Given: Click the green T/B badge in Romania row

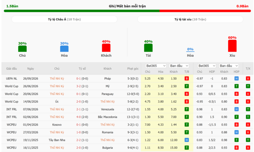Looking at the screenshot, I should [x=187, y=132].
